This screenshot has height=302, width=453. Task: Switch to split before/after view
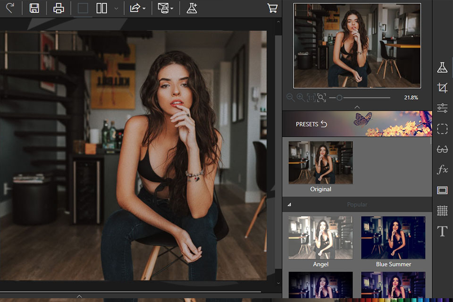click(101, 8)
